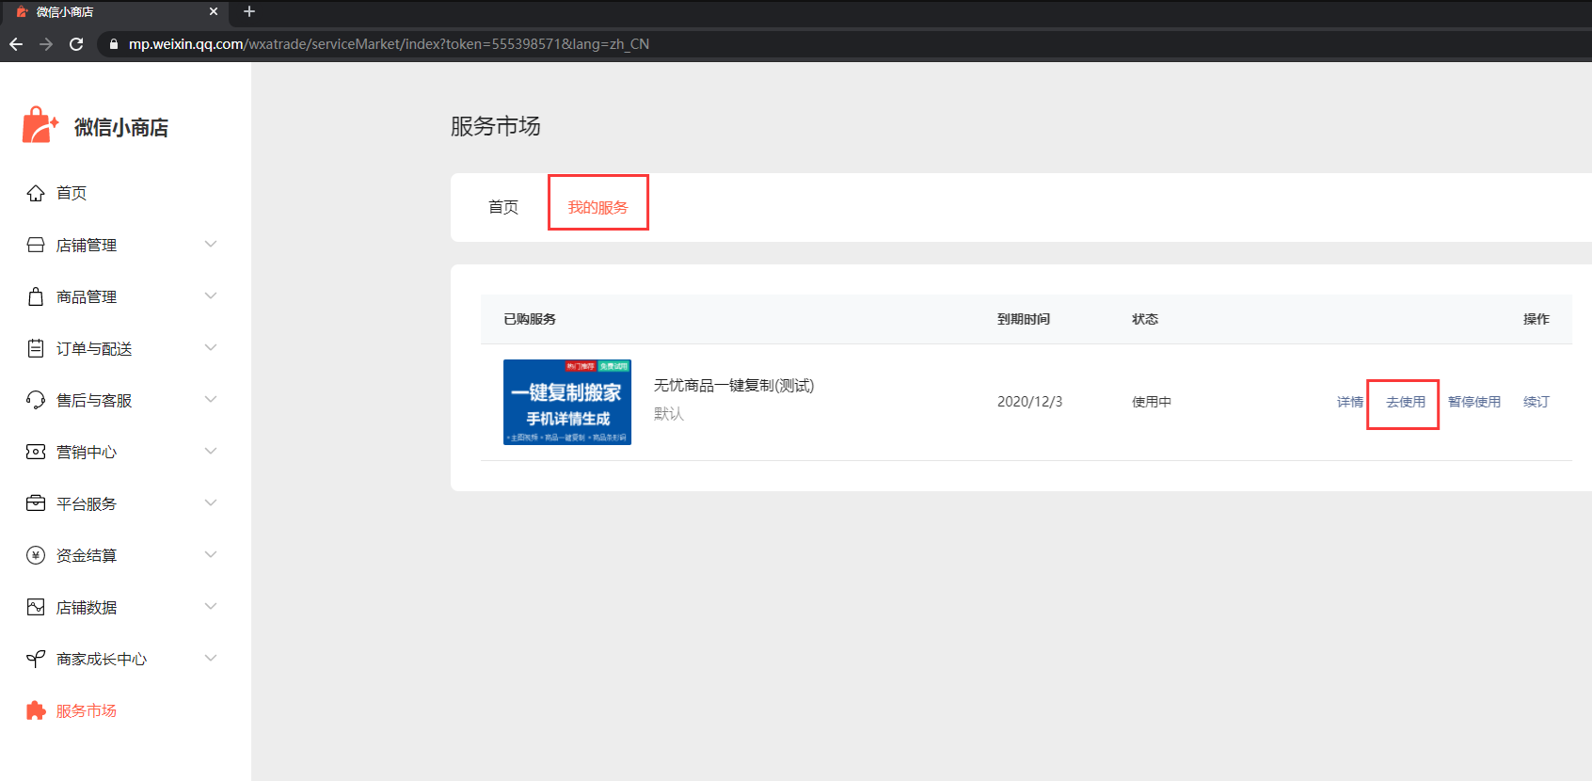Expand the 店铺管理 chevron
The height and width of the screenshot is (781, 1592).
211,245
